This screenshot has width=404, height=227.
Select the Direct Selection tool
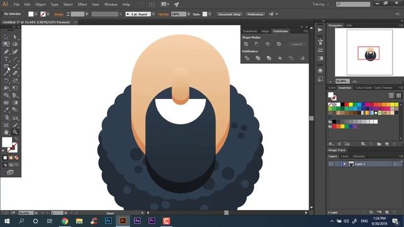click(15, 37)
